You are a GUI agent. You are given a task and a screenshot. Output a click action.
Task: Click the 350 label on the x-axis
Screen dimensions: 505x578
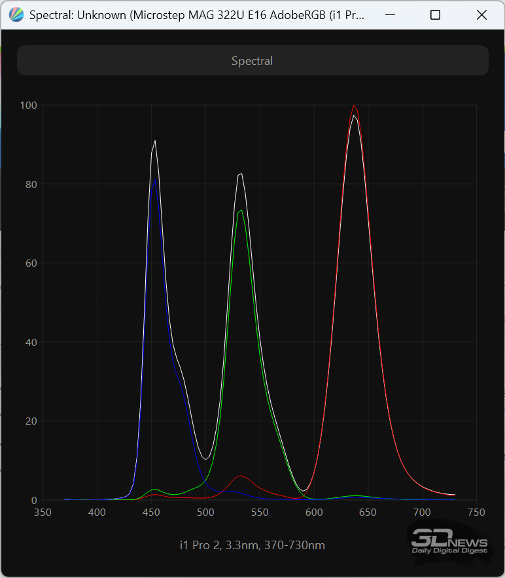pos(43,512)
